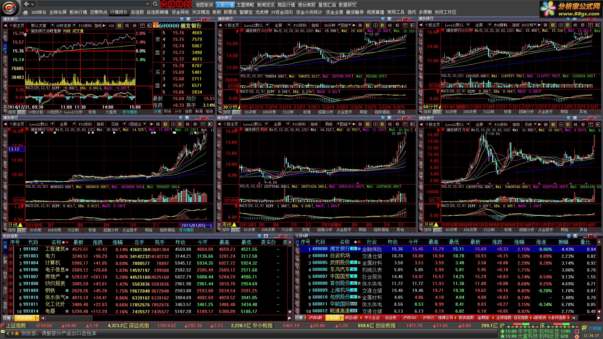Select 关闭工作区 in the menu bar

pyautogui.click(x=445, y=12)
